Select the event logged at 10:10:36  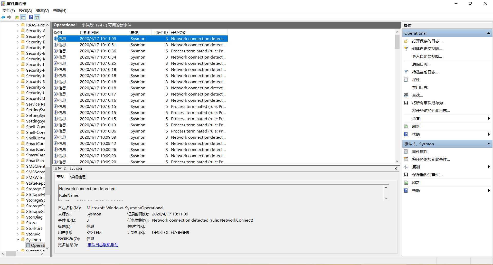[140, 51]
